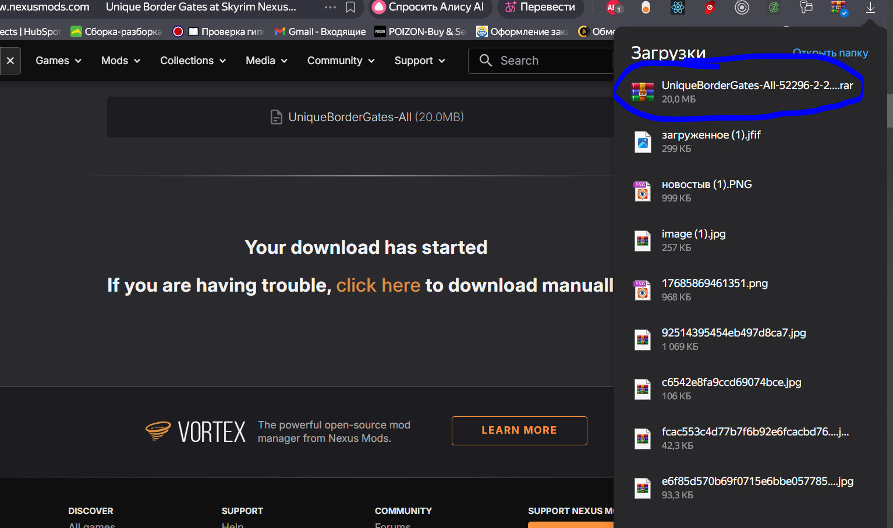Click the red blocker extension icon
893x528 pixels.
point(710,8)
